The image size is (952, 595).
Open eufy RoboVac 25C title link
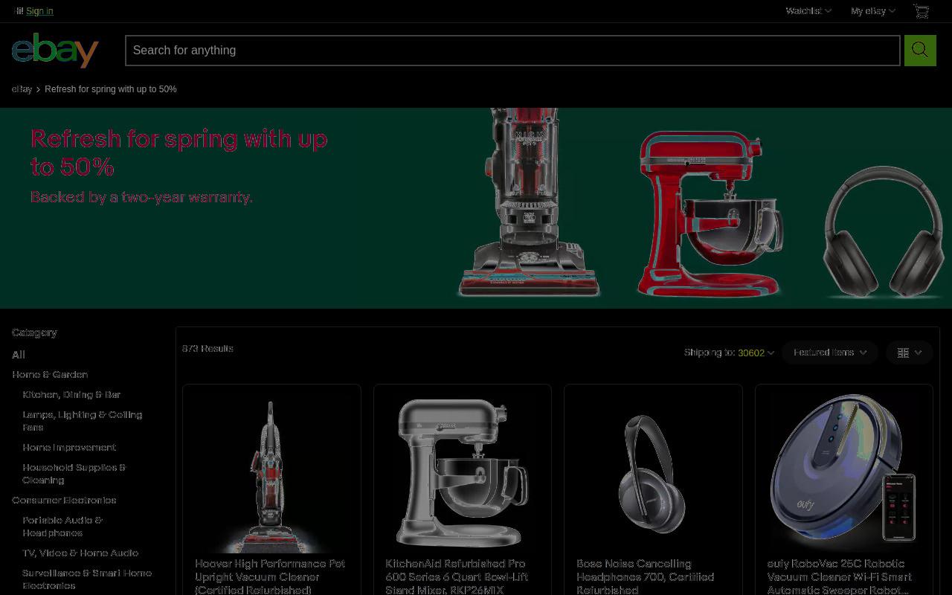[x=840, y=576]
